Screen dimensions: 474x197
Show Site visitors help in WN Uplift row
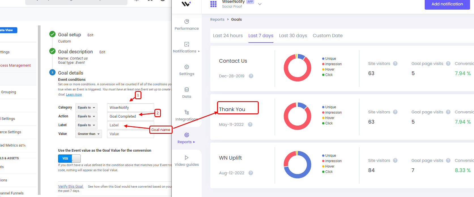tap(395, 160)
